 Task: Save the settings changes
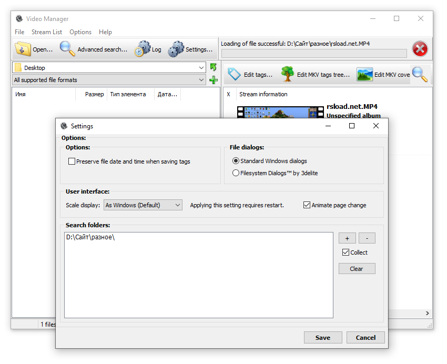coord(322,337)
